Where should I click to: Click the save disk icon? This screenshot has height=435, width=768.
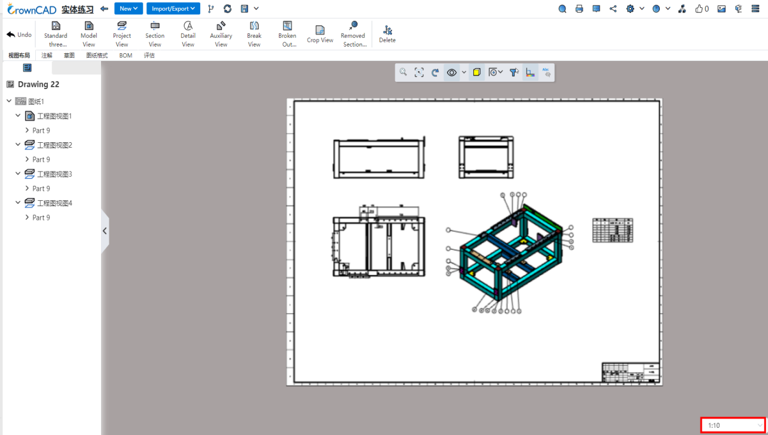[x=244, y=8]
